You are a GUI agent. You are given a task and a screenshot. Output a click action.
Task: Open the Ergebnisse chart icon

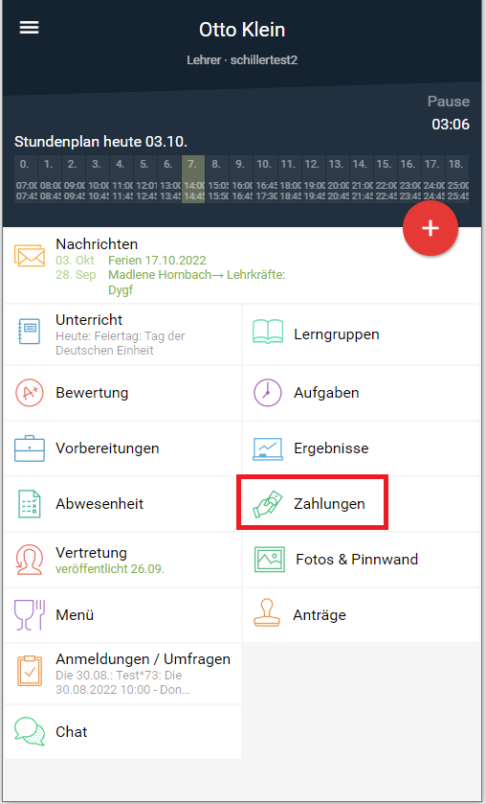click(x=268, y=448)
